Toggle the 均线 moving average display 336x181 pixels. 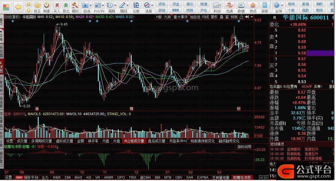[205, 17]
